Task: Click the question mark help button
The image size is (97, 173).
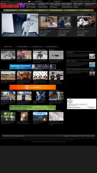Action: pos(49,1)
